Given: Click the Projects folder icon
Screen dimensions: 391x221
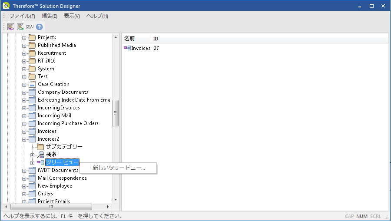Looking at the screenshot, I should pyautogui.click(x=32, y=38).
